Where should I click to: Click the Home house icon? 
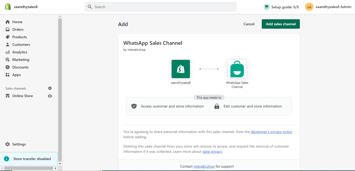click(8, 22)
